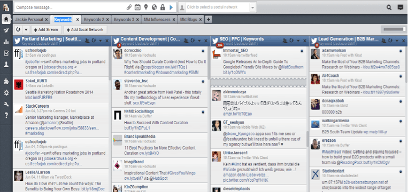Refresh all streams with the refresh button

point(19,29)
